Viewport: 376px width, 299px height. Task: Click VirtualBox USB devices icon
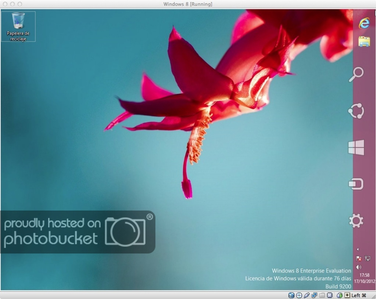[307, 295]
